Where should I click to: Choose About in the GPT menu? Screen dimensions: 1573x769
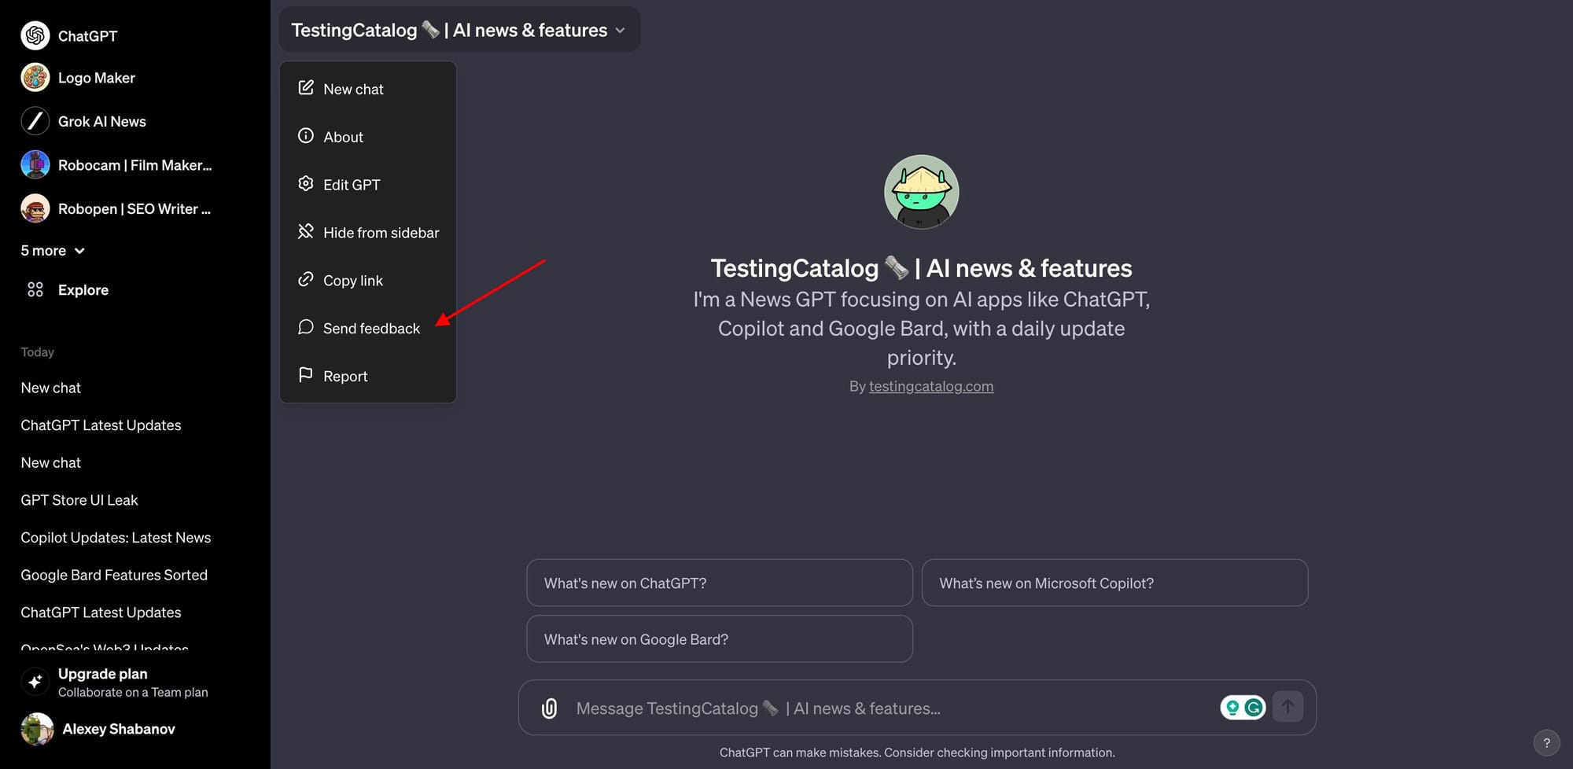368,137
